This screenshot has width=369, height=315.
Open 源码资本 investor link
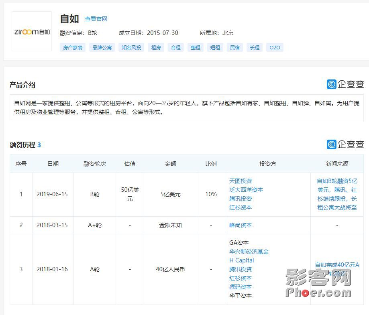coord(241,287)
